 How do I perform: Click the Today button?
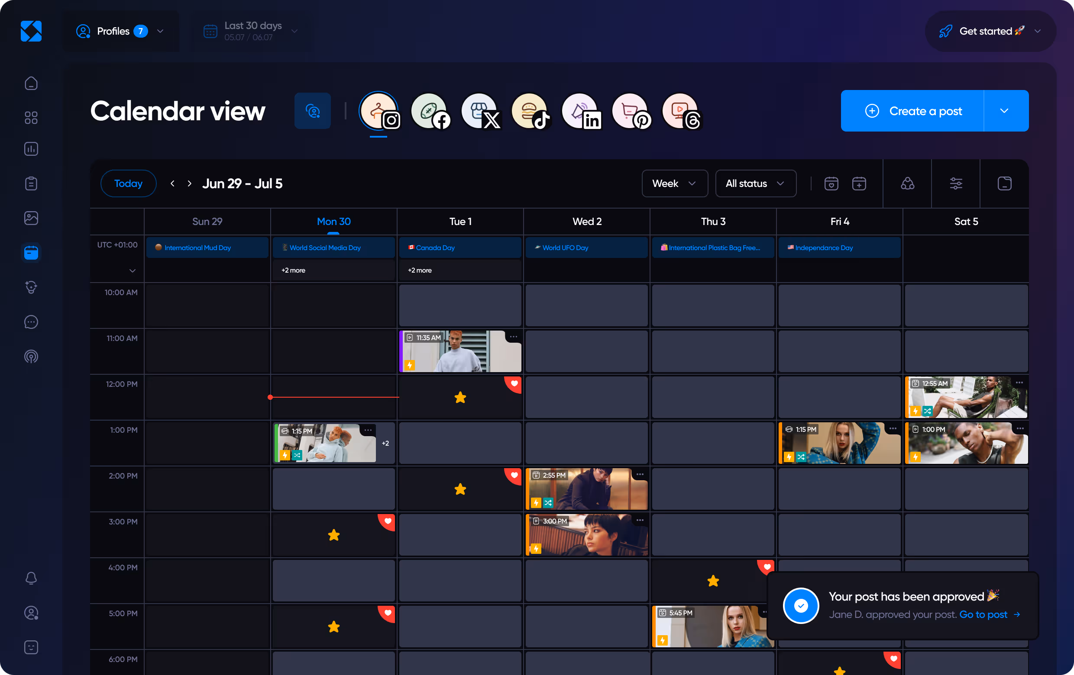pyautogui.click(x=129, y=183)
